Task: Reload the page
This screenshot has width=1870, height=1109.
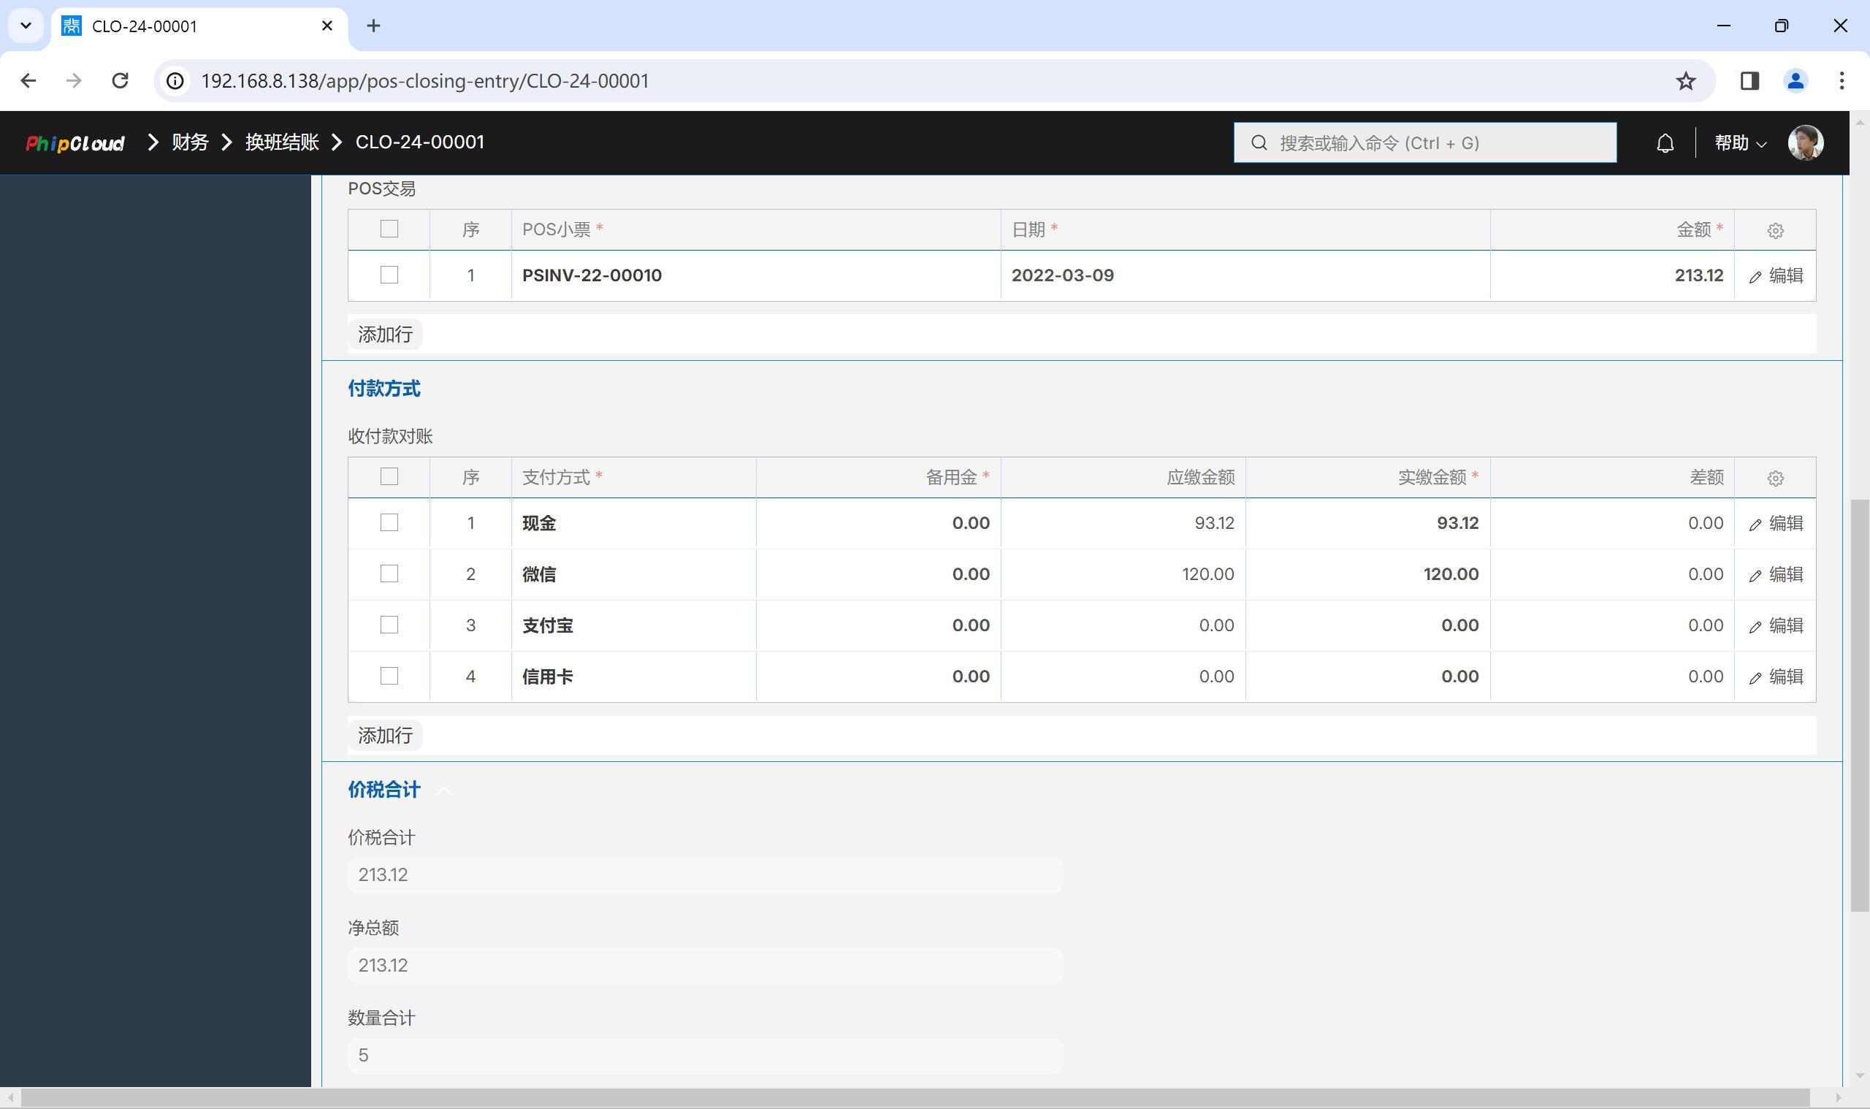Action: tap(120, 80)
